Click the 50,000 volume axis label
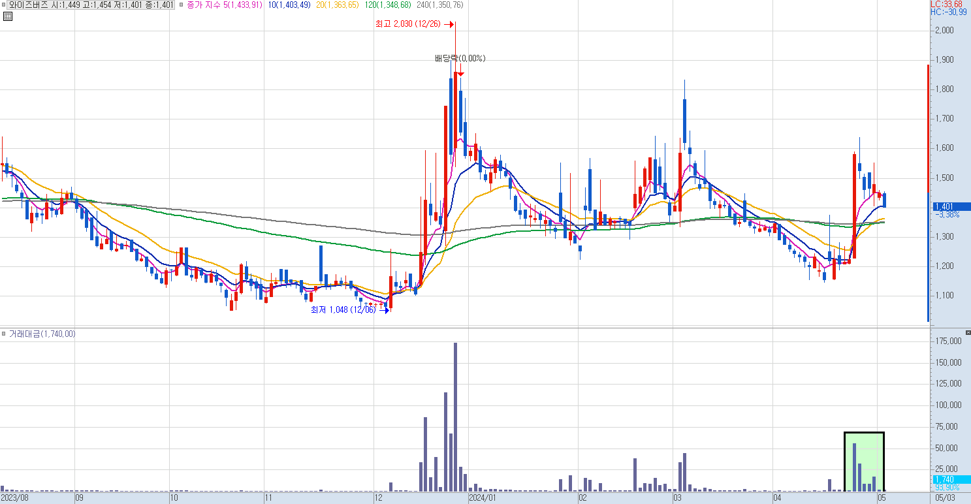 (x=948, y=448)
